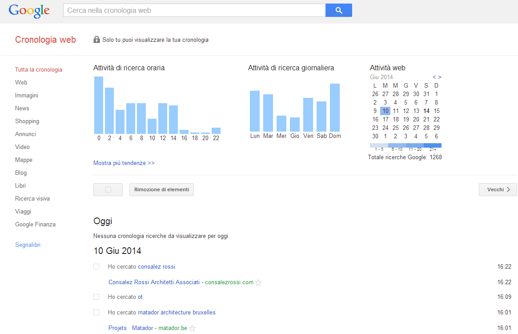
Task: Star the Projets Matador result
Action: click(x=192, y=328)
